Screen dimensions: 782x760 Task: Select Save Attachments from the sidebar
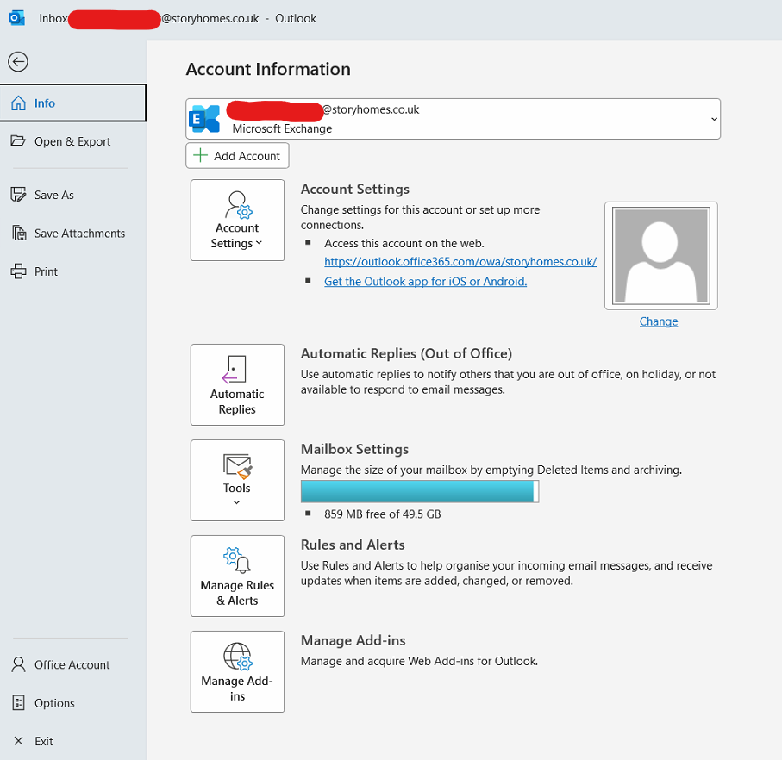pos(72,233)
